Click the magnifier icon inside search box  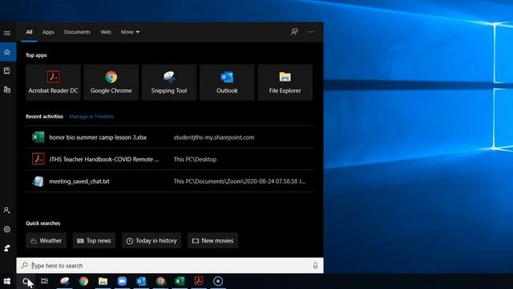coord(25,265)
